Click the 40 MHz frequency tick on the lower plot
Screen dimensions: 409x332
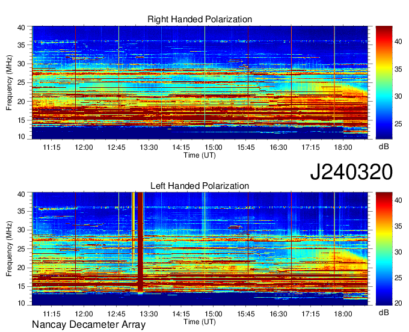tap(21, 194)
